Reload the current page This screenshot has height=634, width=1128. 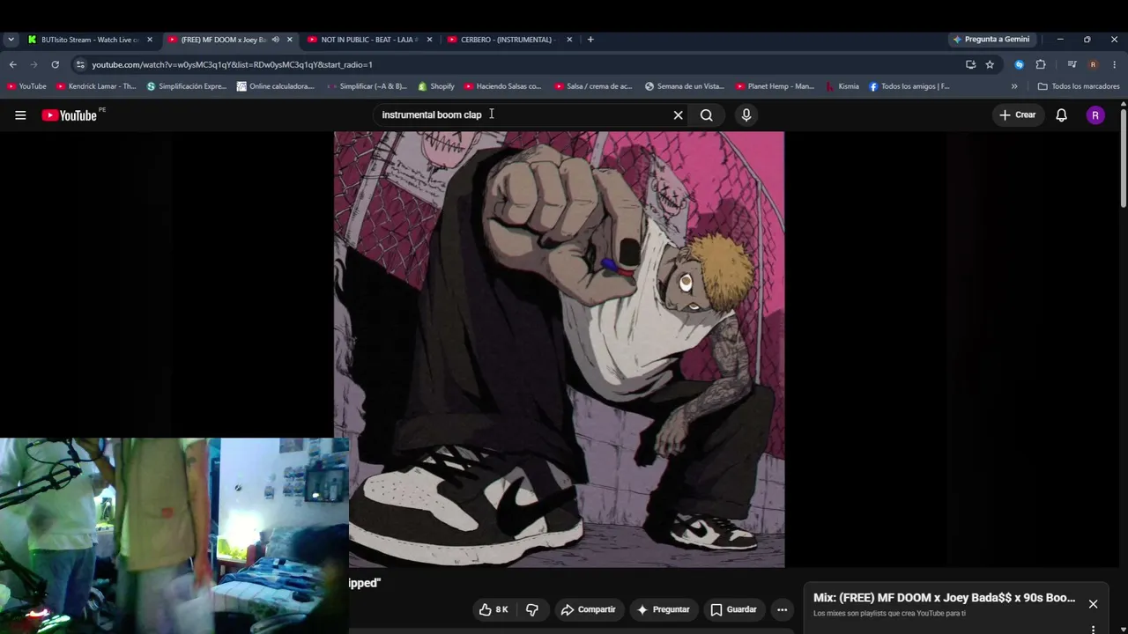(55, 64)
